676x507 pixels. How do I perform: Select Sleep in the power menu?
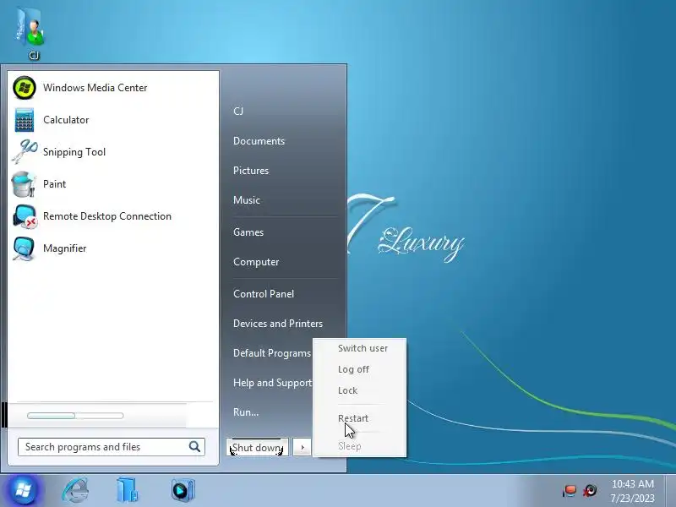tap(350, 446)
